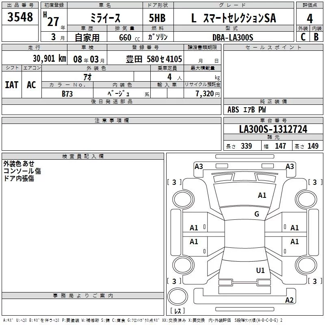
Task: Click the color number B73
Action: pos(67,94)
